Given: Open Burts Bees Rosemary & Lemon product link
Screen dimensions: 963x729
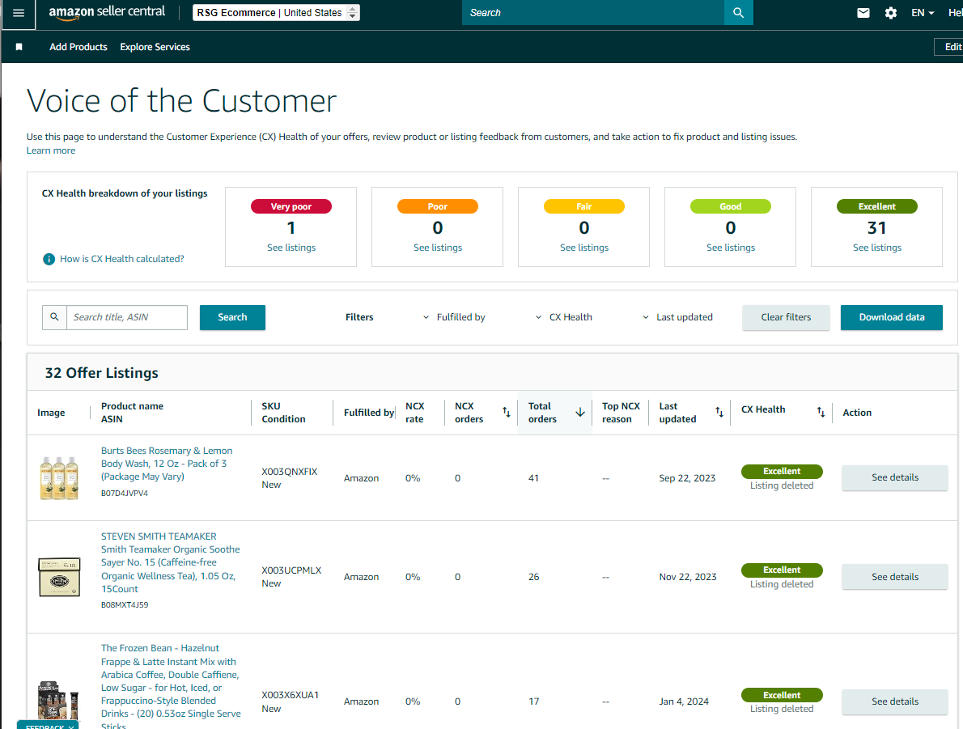Looking at the screenshot, I should (x=167, y=464).
